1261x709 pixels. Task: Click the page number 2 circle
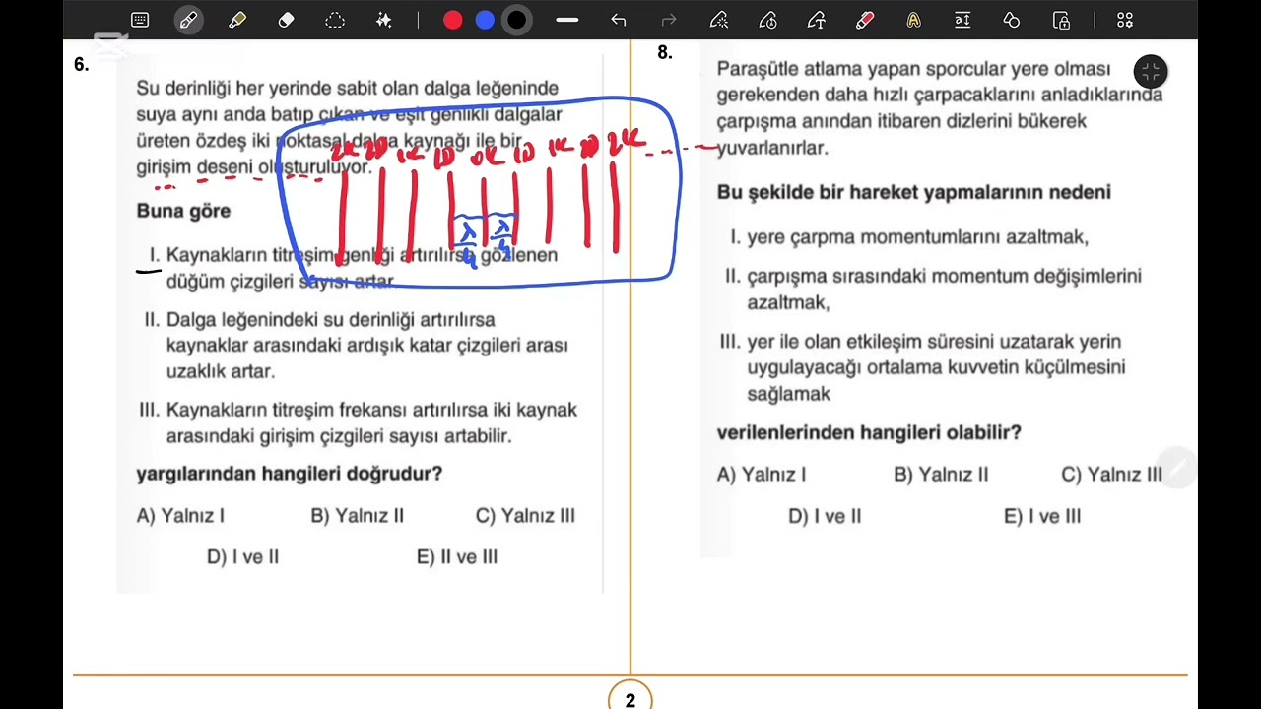pos(630,697)
